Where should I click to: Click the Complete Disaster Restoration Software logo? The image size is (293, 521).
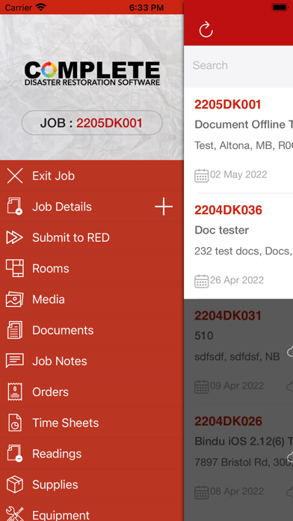(x=92, y=74)
